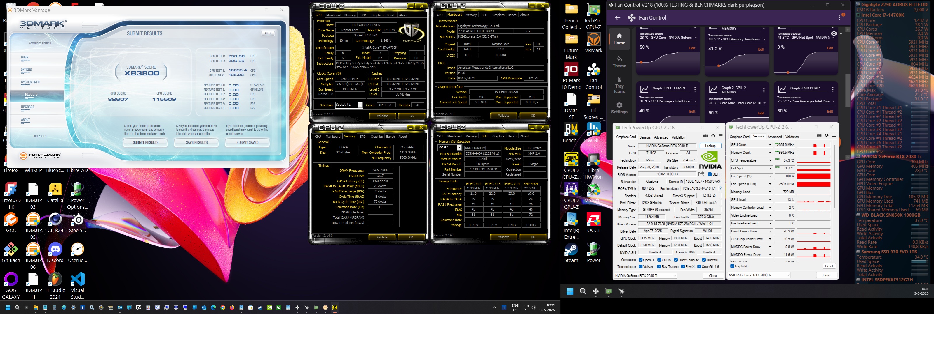Open hamburger menu in GPU-Z Graphics Card window
The image size is (934, 359).
click(720, 136)
